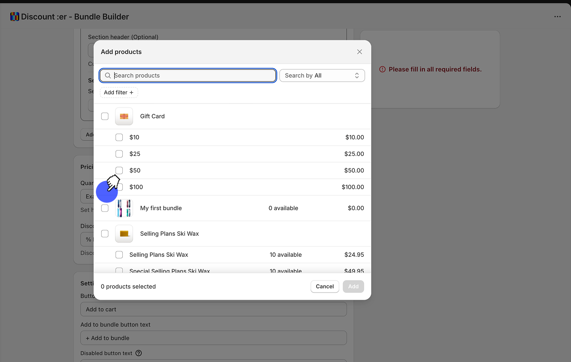This screenshot has height=362, width=571.
Task: Click the Selling Plans Ski Wax thumbnail
Action: (x=124, y=234)
